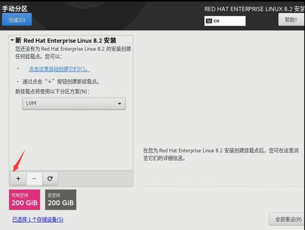Click text 通过点击 "+" 按钮创建新挂载点
The height and width of the screenshot is (230, 305).
pos(61,81)
